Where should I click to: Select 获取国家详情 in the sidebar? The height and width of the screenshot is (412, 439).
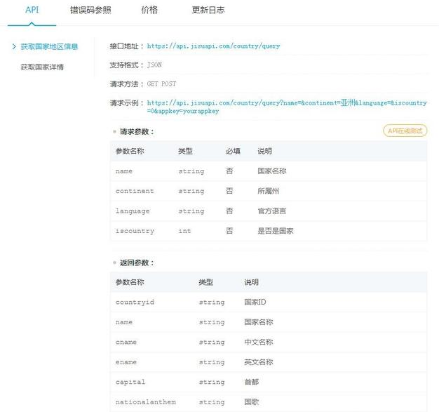click(42, 67)
